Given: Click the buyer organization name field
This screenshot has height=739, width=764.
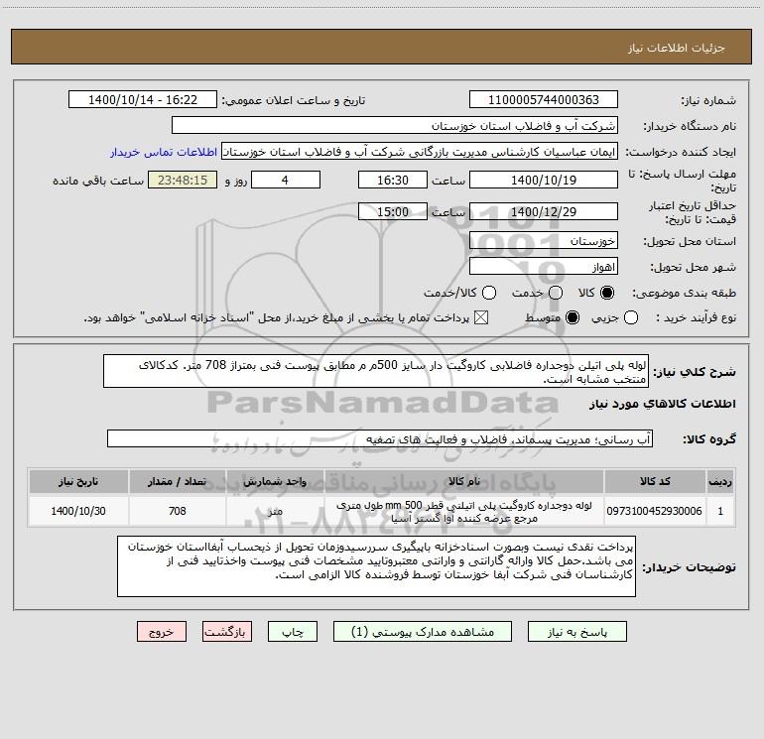Looking at the screenshot, I should tap(395, 126).
